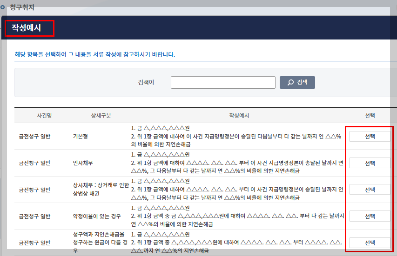Click 금전청구 일반 in the 민사채무 row
Viewport: 397px width, 256px height.
(x=35, y=163)
